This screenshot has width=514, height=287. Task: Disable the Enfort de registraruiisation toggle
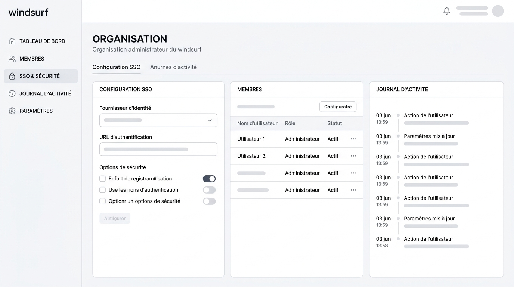point(209,179)
